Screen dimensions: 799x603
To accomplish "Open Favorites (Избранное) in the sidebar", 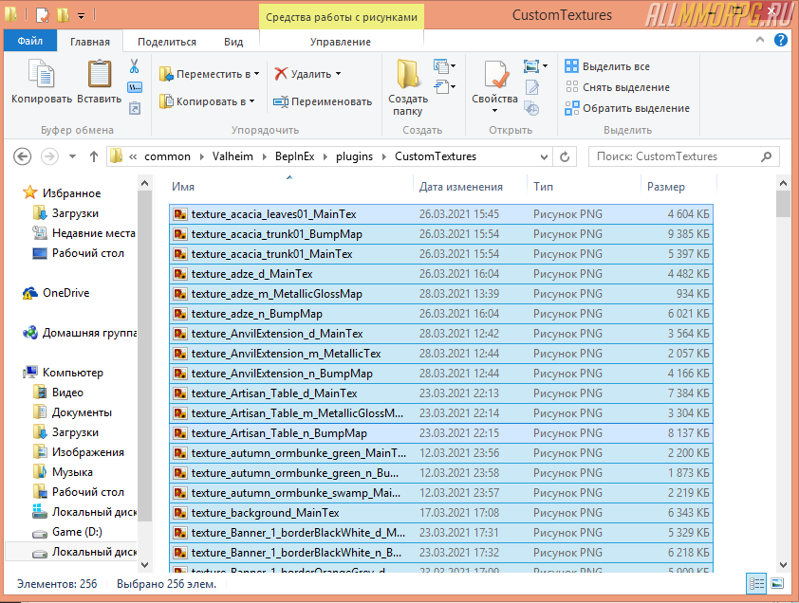I will coord(62,193).
